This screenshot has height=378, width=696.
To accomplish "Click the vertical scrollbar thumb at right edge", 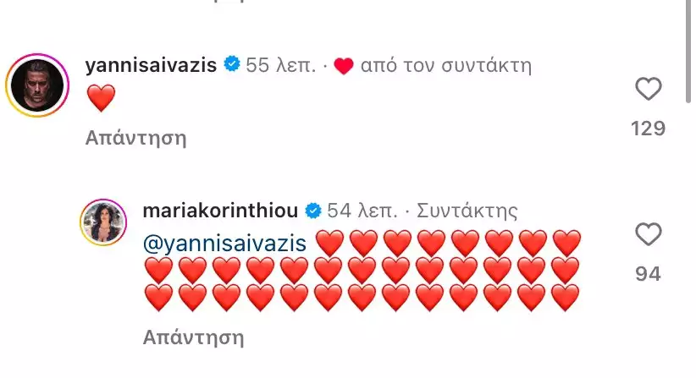I will click(688, 51).
